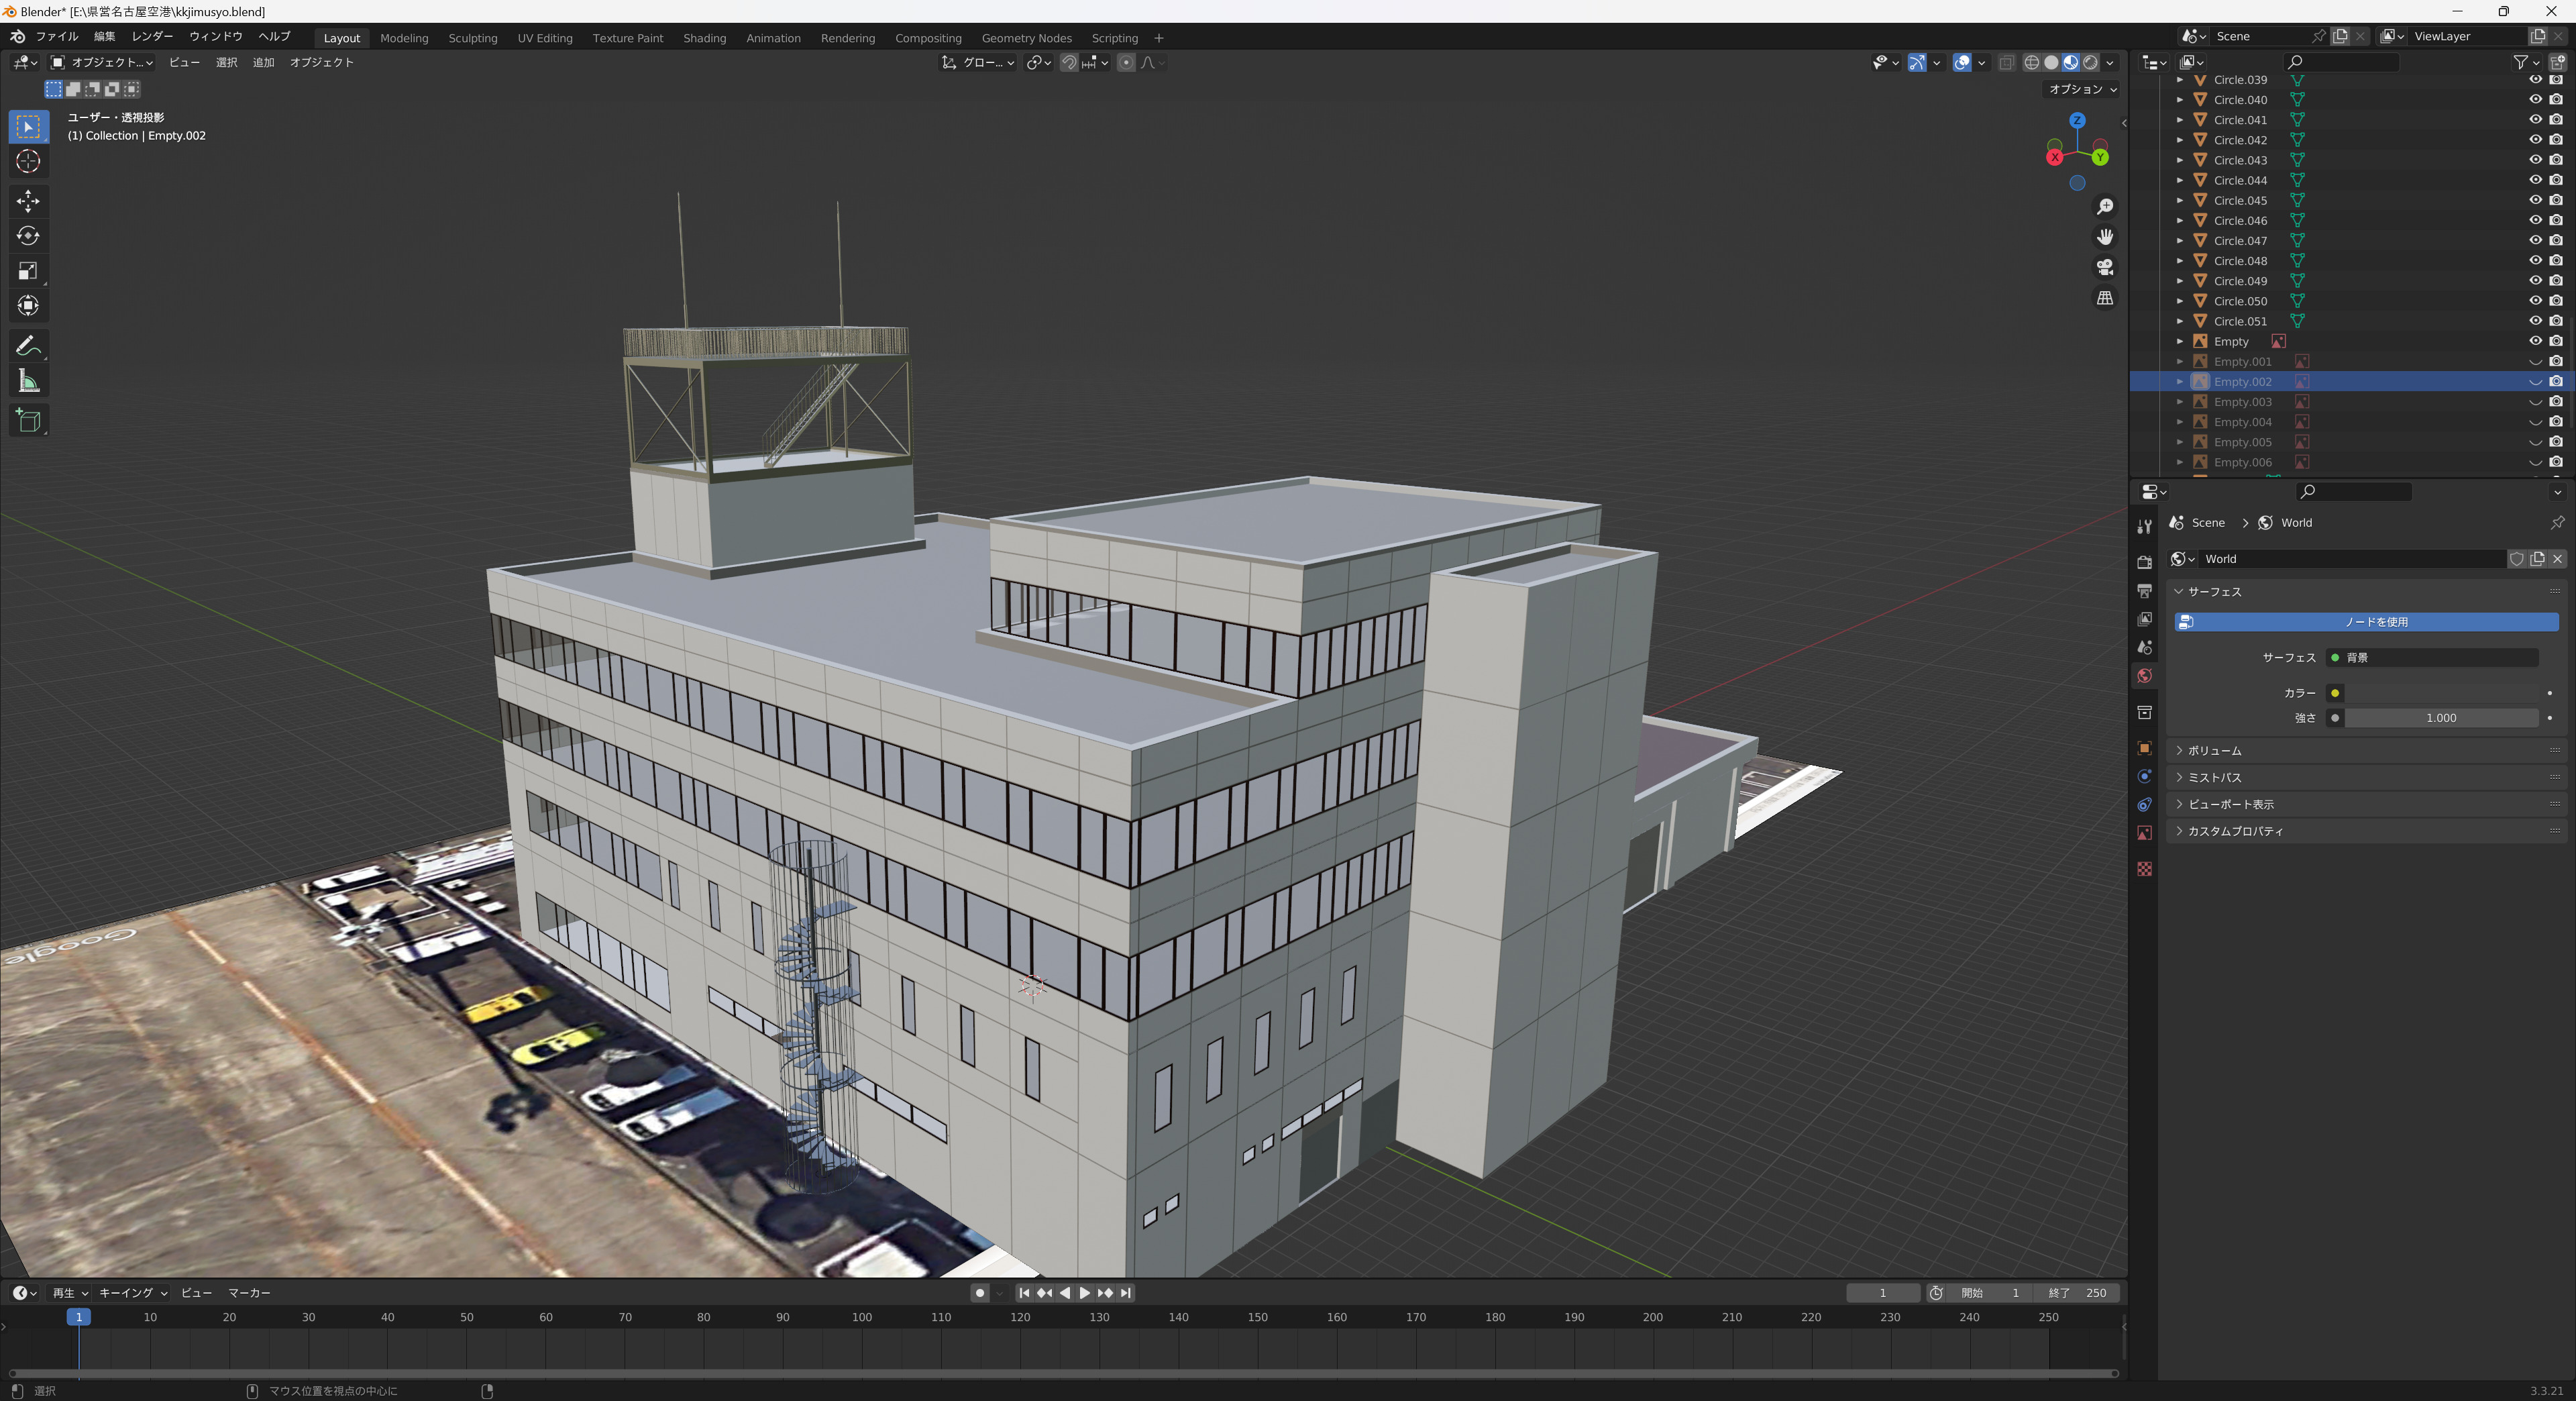2576x1401 pixels.
Task: Hide Circle.040 with eye icon
Action: 2535,100
